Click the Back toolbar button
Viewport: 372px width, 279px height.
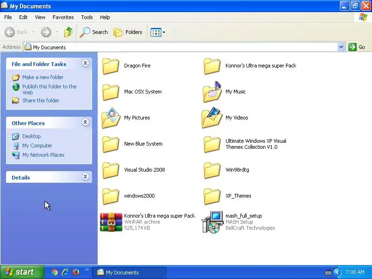[16, 32]
